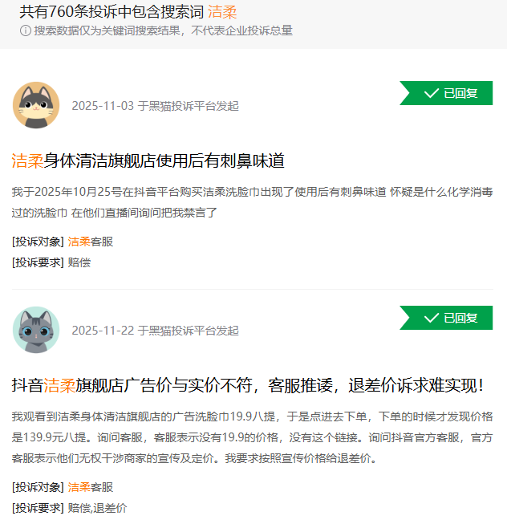Click 洁柔客服 complaint target in second entry
The width and height of the screenshot is (507, 520).
click(x=90, y=487)
